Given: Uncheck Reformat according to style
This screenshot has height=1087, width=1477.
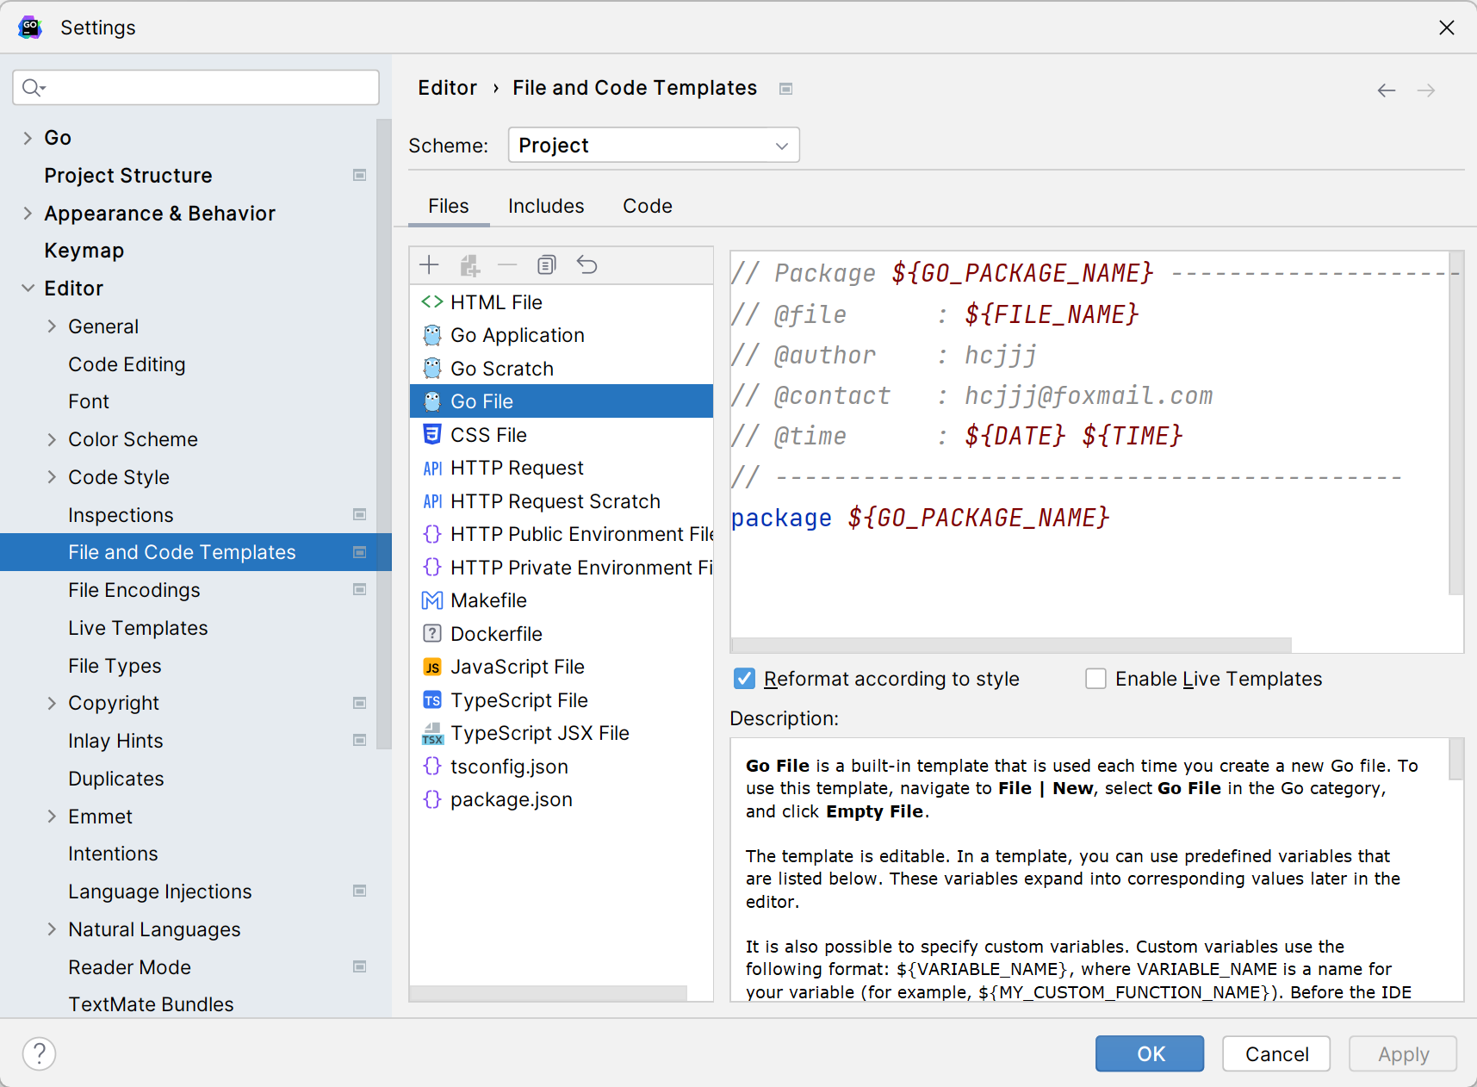Looking at the screenshot, I should pos(745,679).
